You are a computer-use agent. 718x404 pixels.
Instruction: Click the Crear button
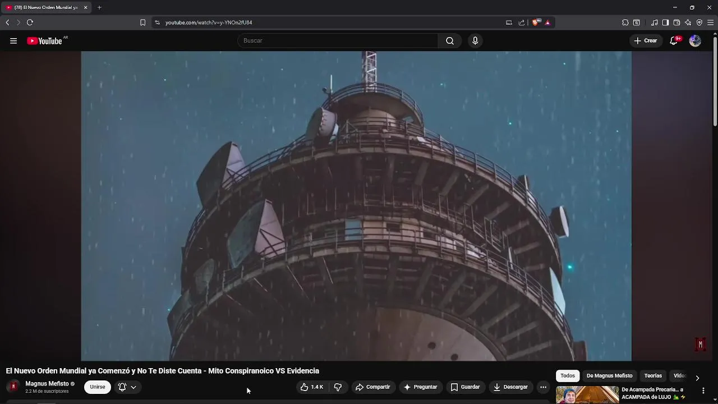coord(645,41)
